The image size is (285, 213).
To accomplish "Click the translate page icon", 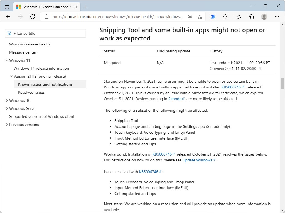I will pyautogui.click(x=190, y=17).
